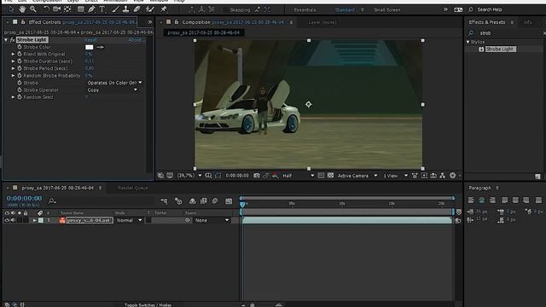This screenshot has width=546, height=307.
Task: Open composition mini-flowchart in timeline
Action: point(164,201)
